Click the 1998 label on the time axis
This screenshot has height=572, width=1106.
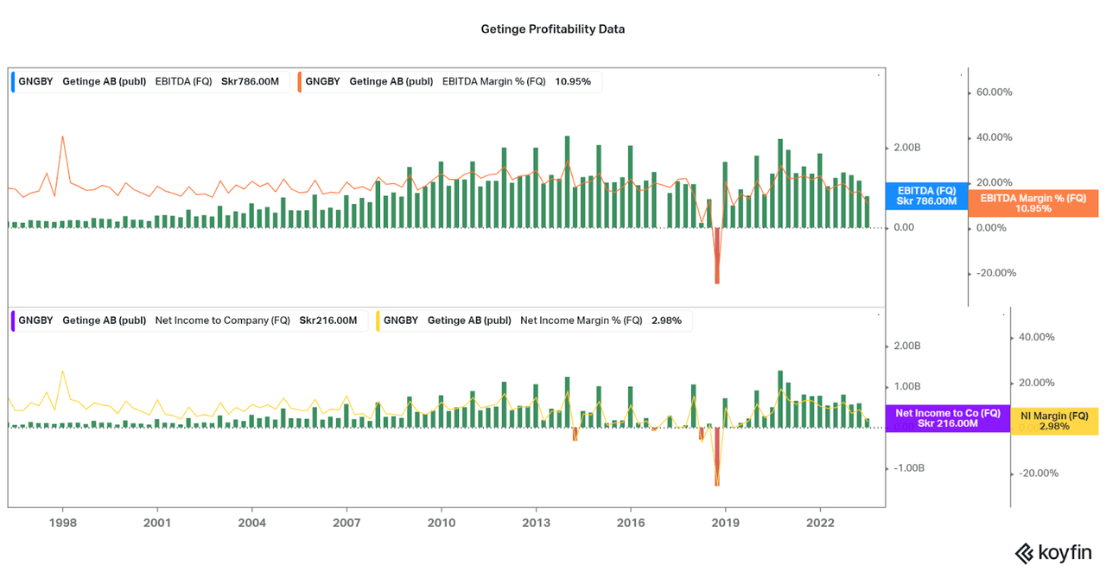(x=62, y=523)
